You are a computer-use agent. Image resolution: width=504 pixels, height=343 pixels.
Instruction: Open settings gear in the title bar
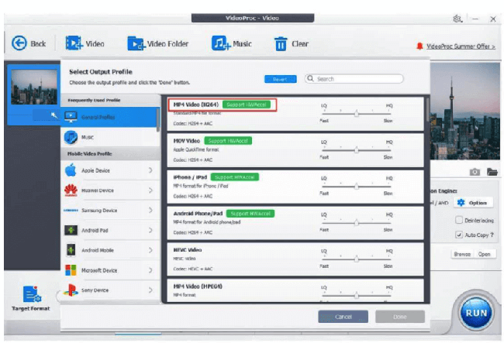point(457,19)
